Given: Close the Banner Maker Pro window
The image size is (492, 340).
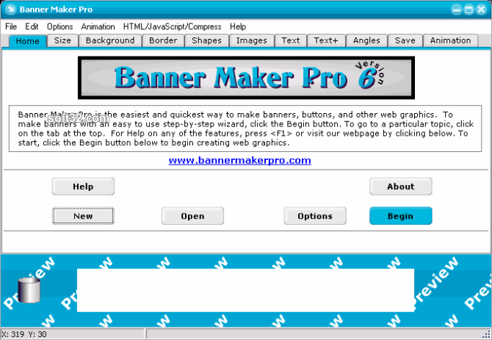Looking at the screenshot, I should pos(481,10).
